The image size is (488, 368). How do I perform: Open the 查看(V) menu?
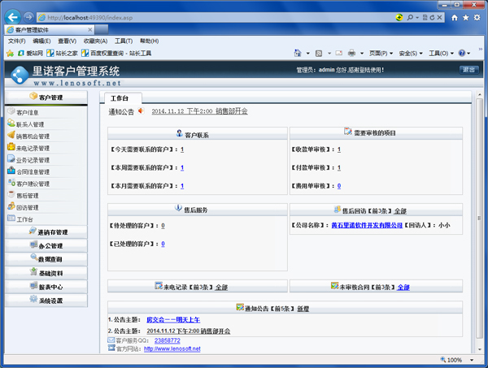tap(67, 41)
